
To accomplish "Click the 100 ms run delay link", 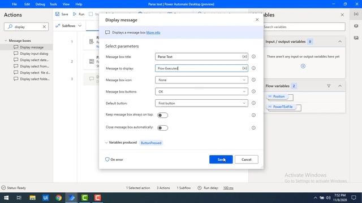I will [228, 188].
